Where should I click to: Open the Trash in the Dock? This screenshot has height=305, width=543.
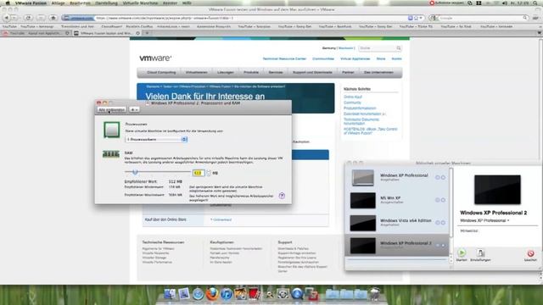click(375, 294)
